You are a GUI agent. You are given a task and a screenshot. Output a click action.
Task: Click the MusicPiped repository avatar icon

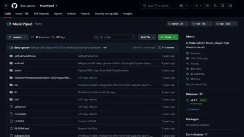coord(9,24)
